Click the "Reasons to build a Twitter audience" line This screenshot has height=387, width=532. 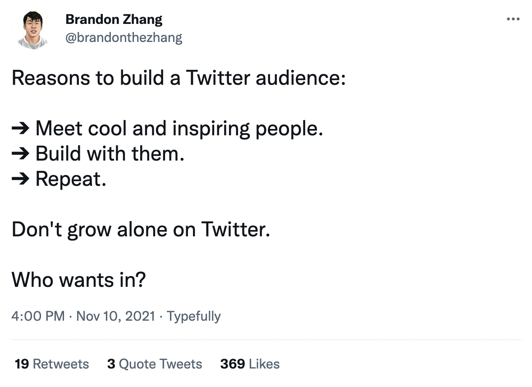coord(179,78)
